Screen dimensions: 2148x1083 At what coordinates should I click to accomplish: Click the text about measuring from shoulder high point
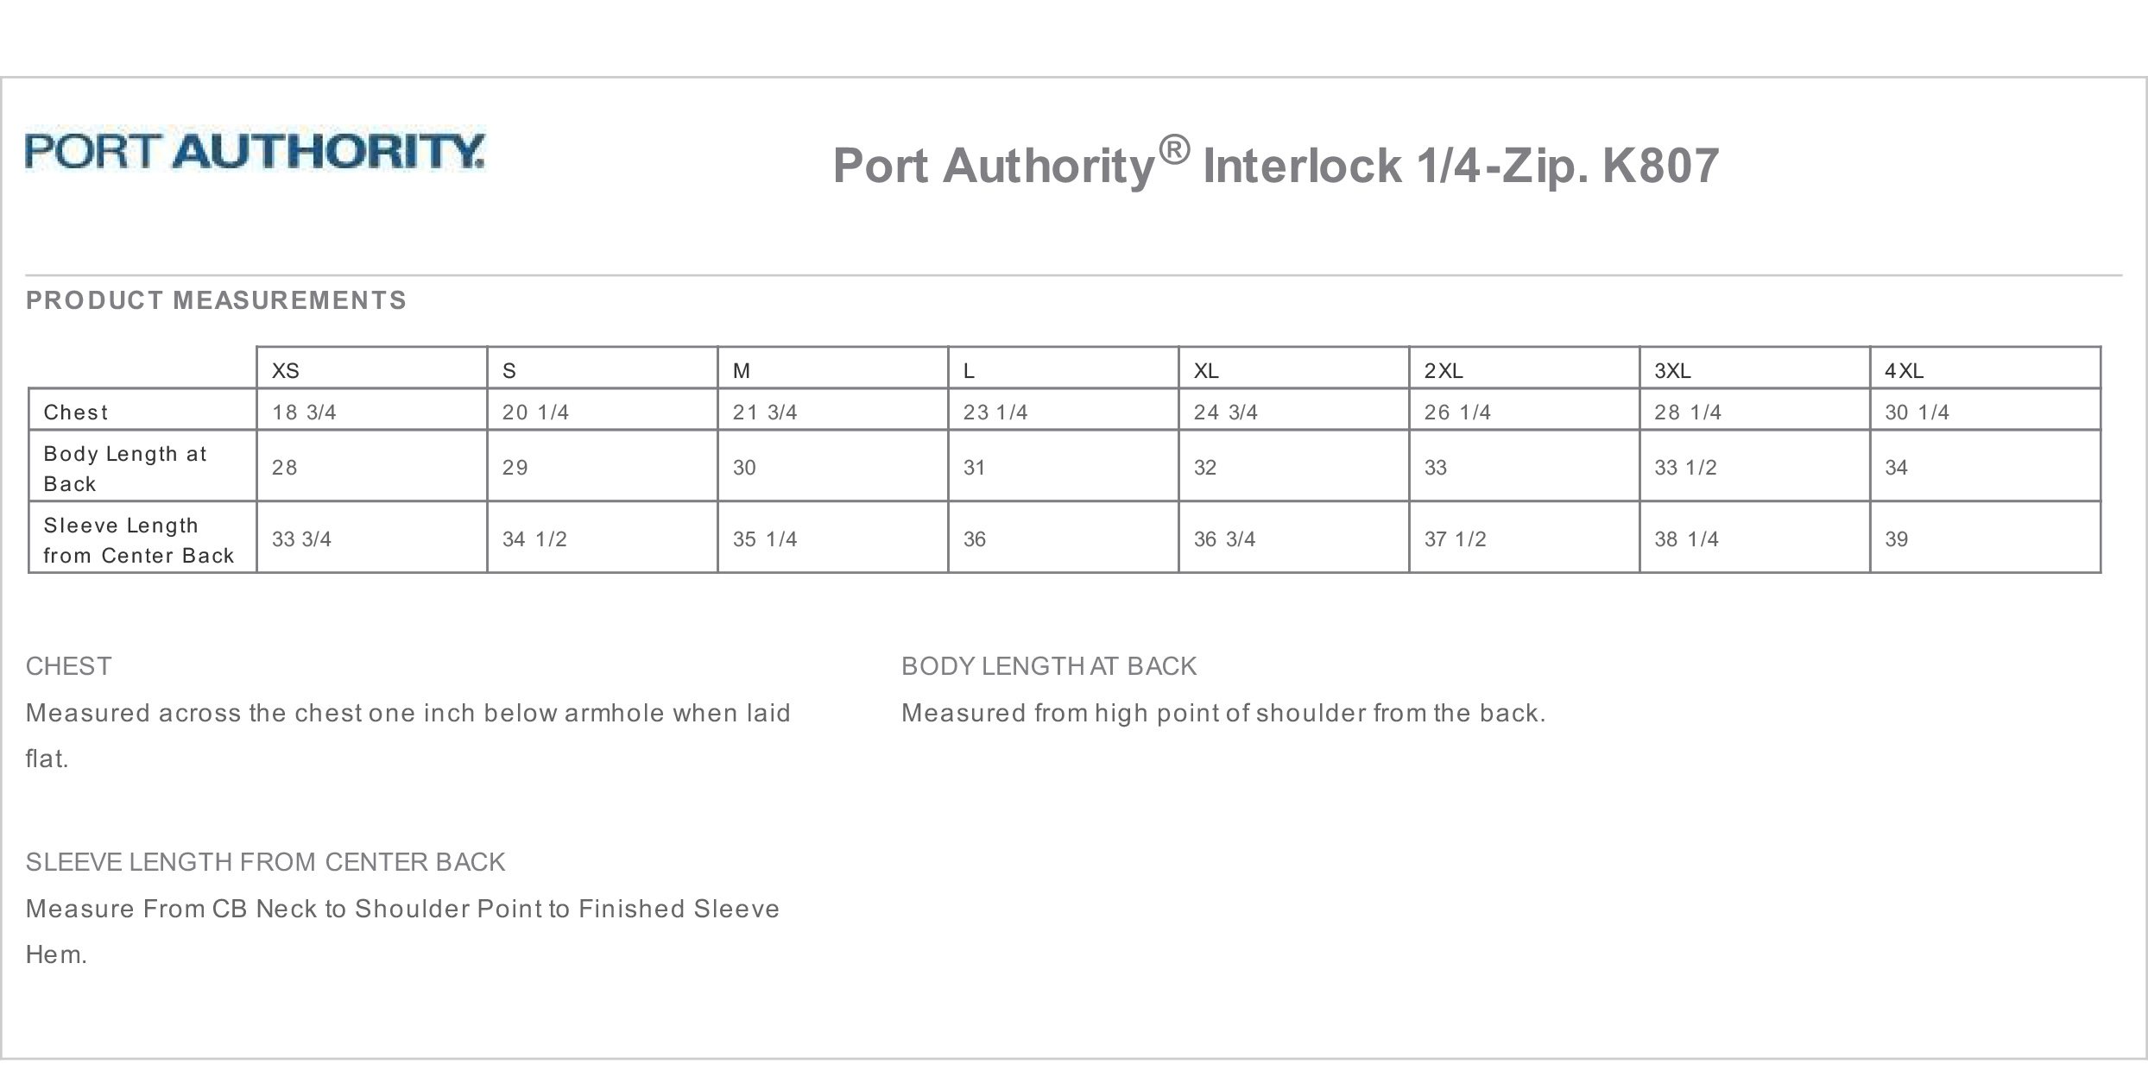(x=1223, y=713)
